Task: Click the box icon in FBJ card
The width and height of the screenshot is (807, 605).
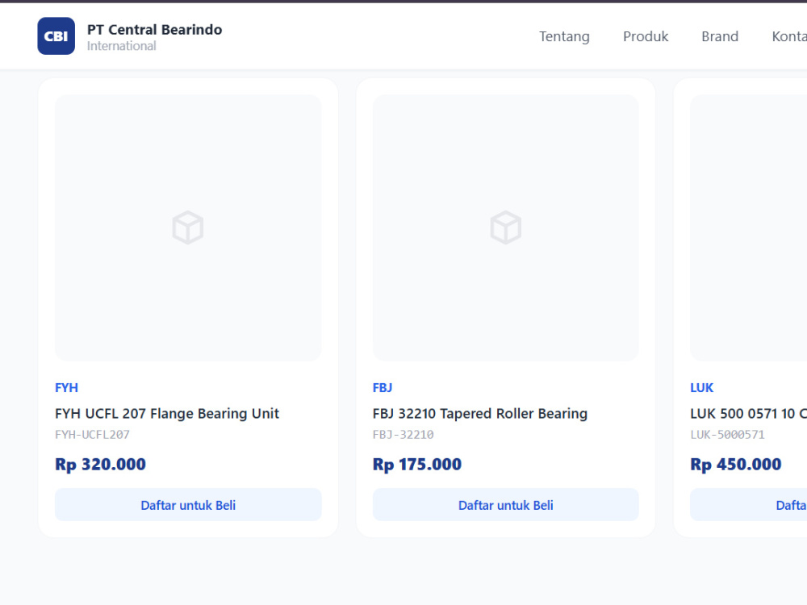Action: pos(506,227)
